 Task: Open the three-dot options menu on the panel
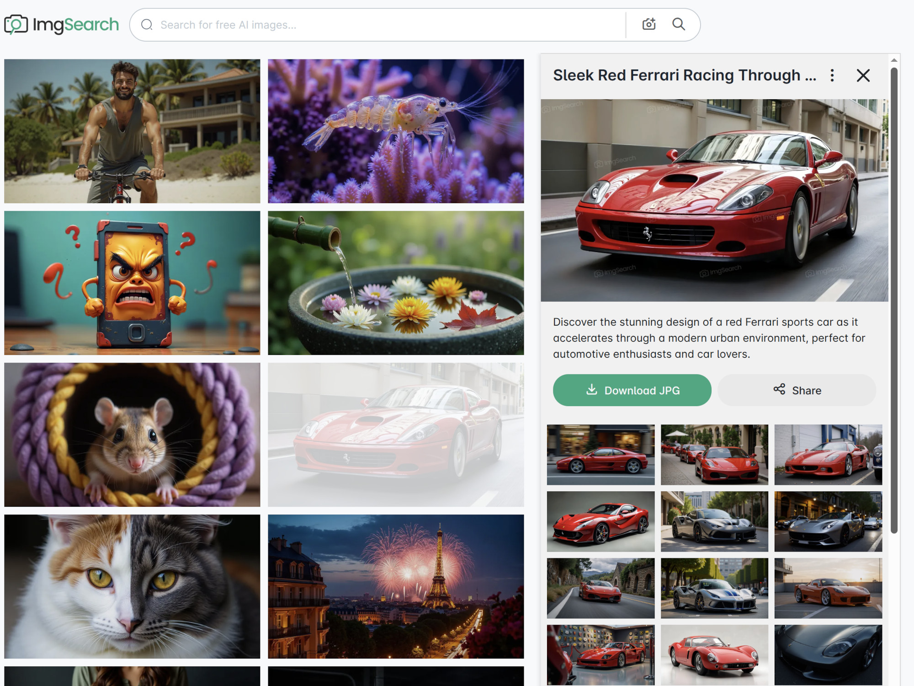832,76
